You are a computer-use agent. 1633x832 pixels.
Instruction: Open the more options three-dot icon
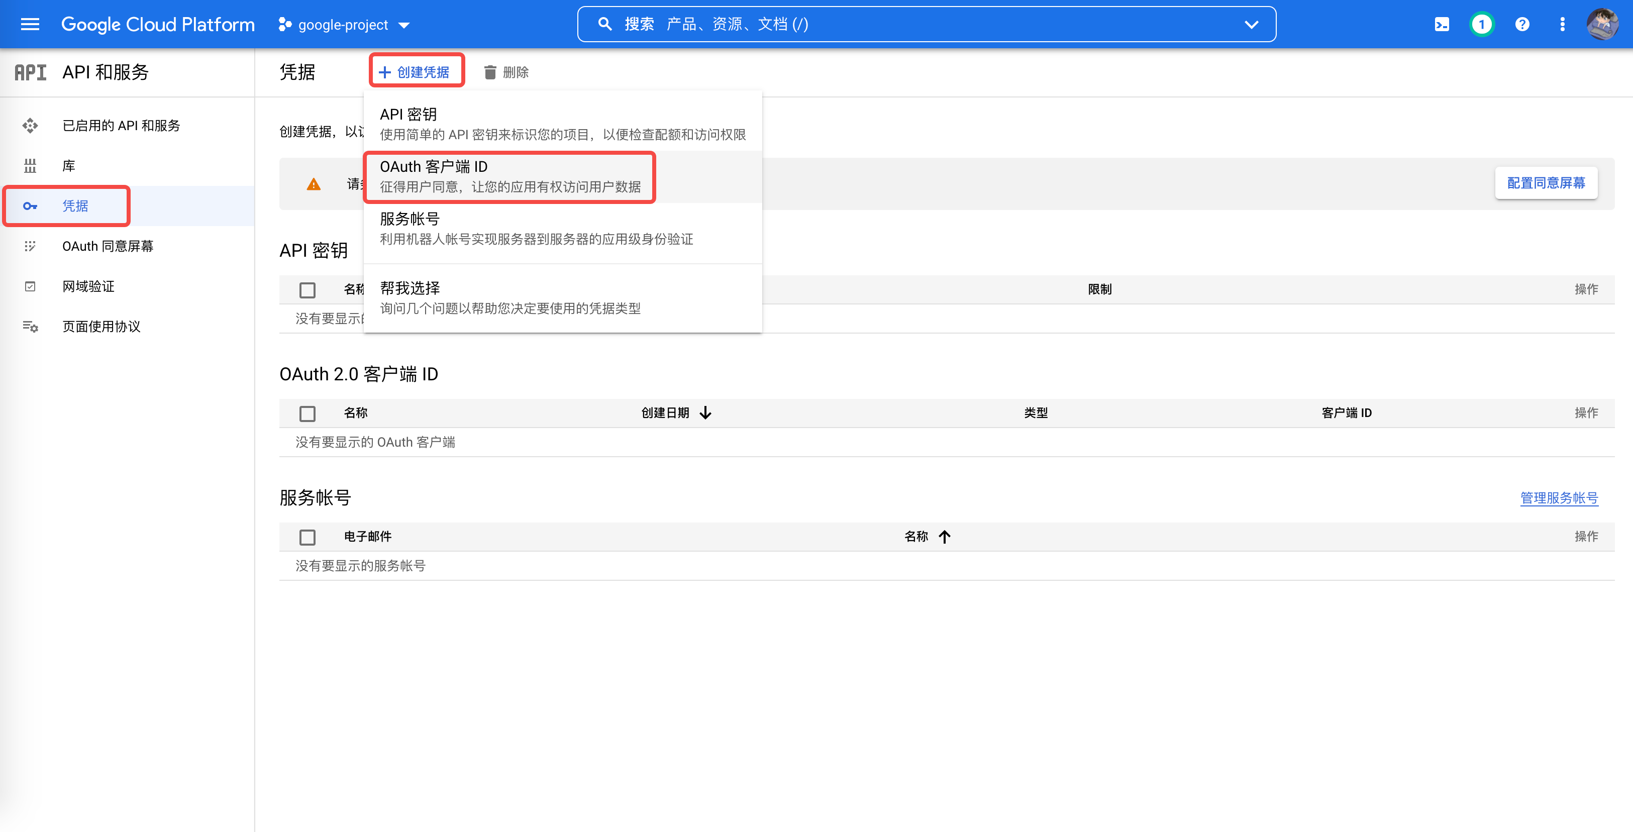[x=1562, y=24]
